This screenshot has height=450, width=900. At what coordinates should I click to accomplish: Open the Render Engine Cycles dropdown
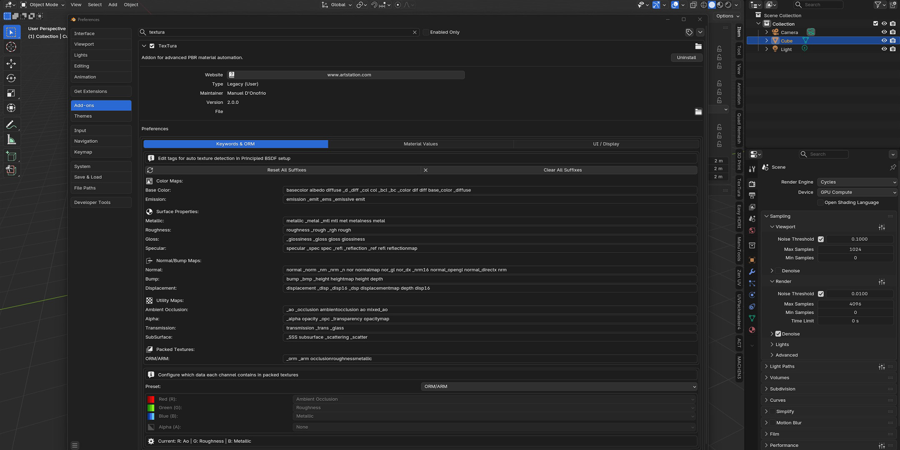(x=857, y=182)
